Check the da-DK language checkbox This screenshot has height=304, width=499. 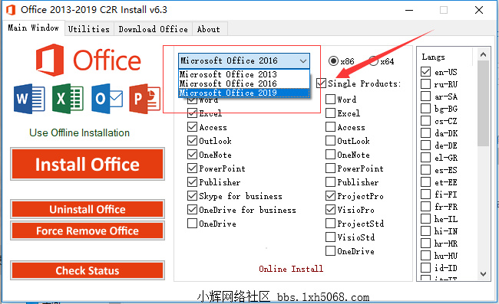point(425,133)
